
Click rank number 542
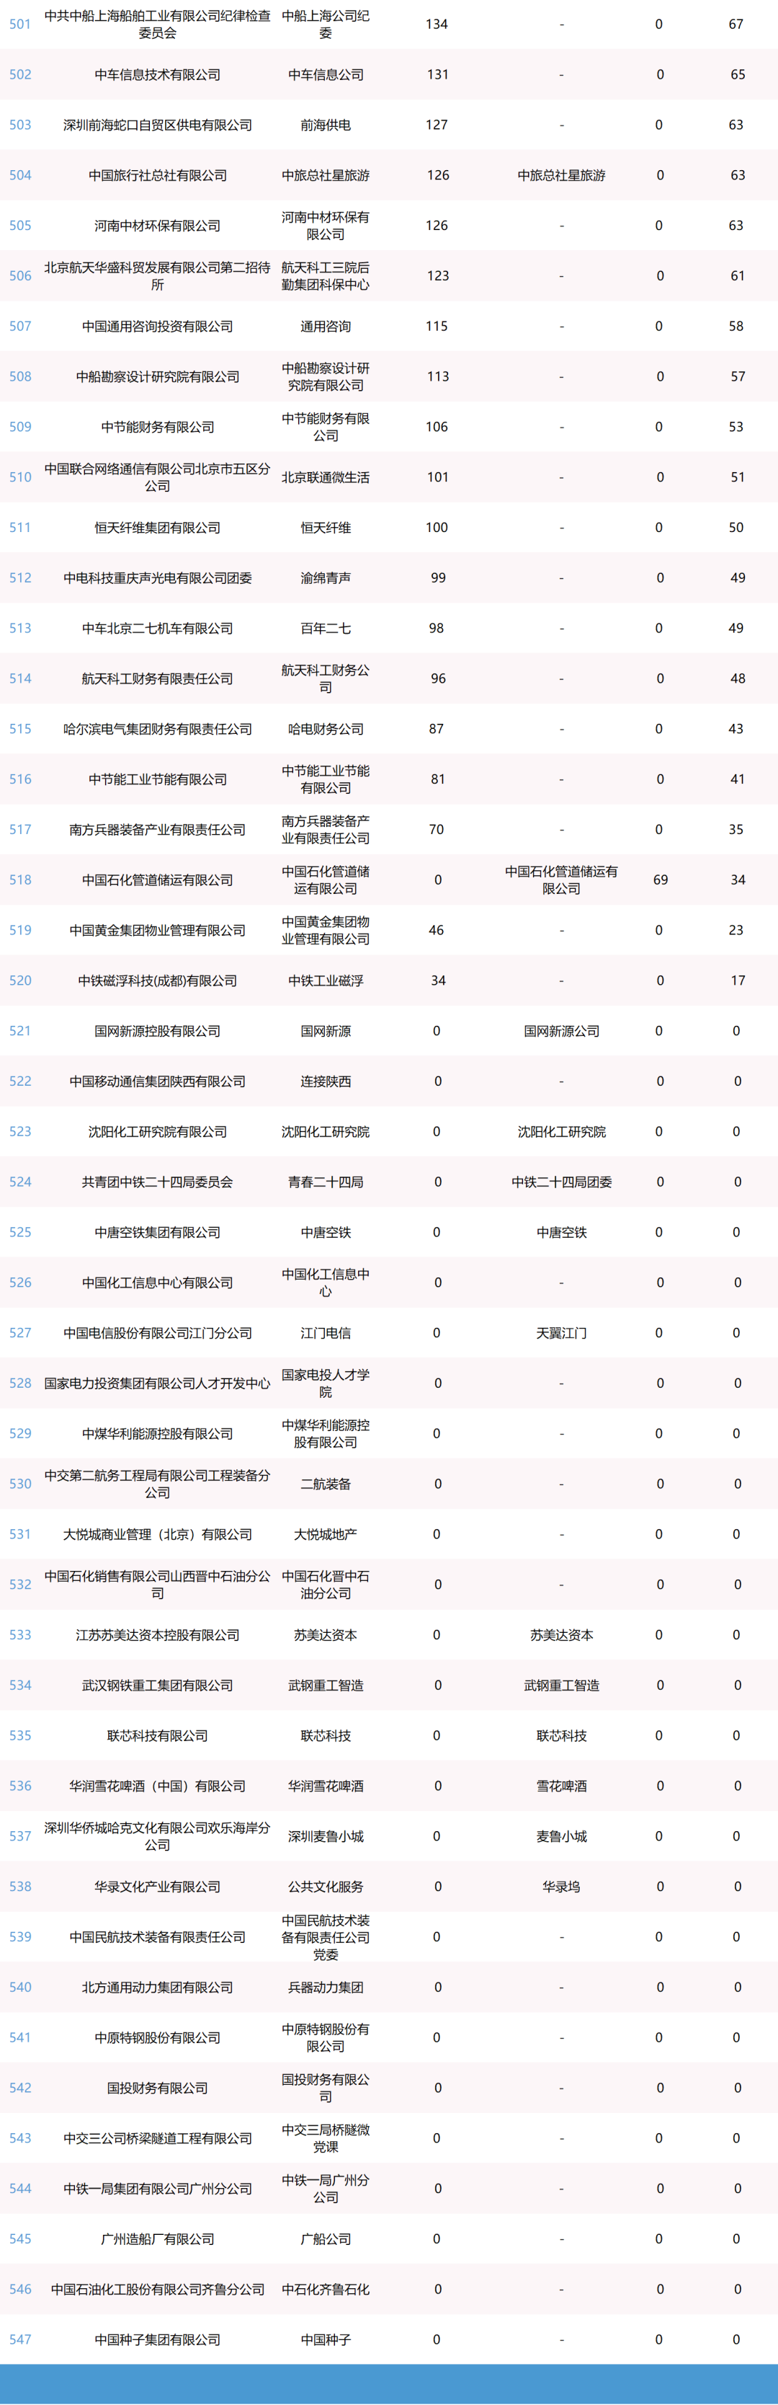19,2089
